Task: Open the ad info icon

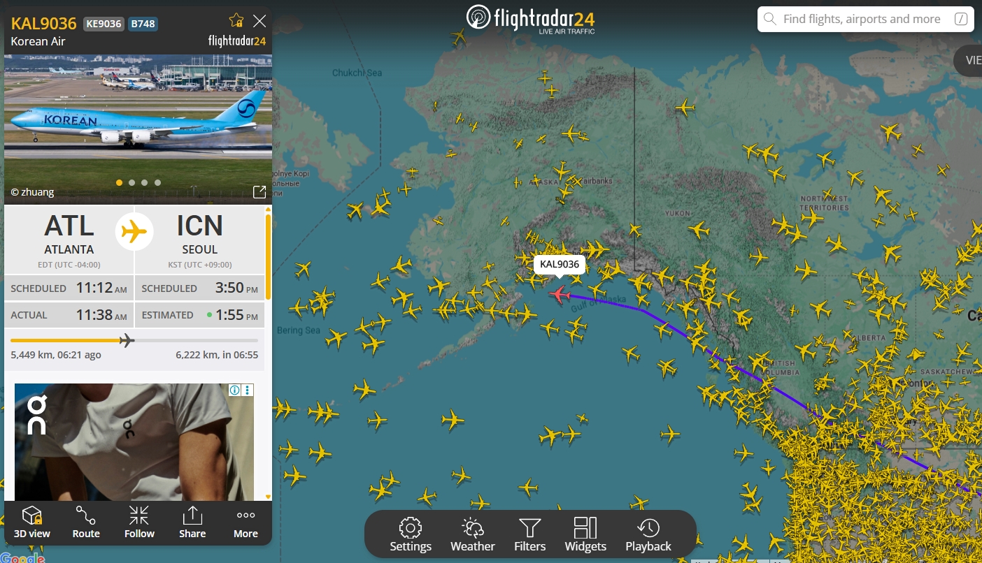Action: point(235,390)
